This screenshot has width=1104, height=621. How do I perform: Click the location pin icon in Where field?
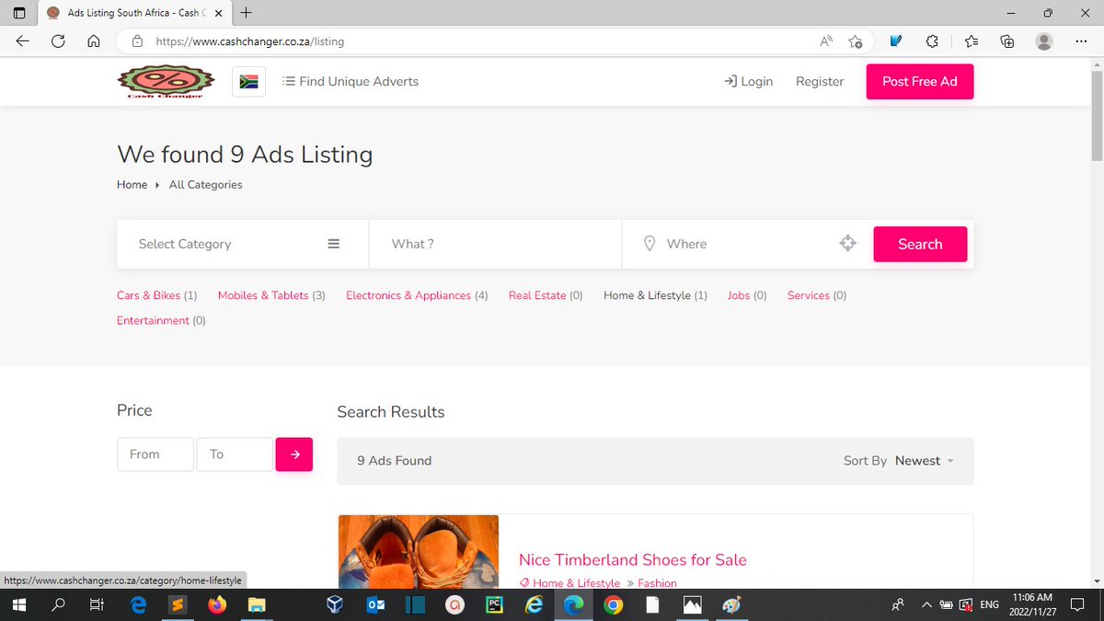[651, 244]
